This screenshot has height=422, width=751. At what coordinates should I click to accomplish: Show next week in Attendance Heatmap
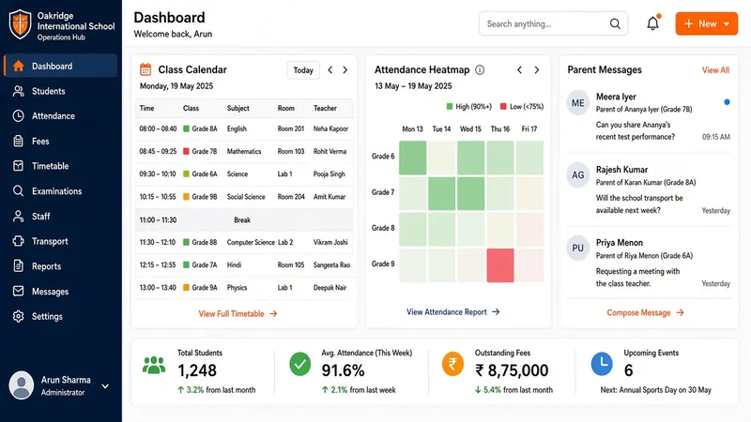click(x=536, y=69)
